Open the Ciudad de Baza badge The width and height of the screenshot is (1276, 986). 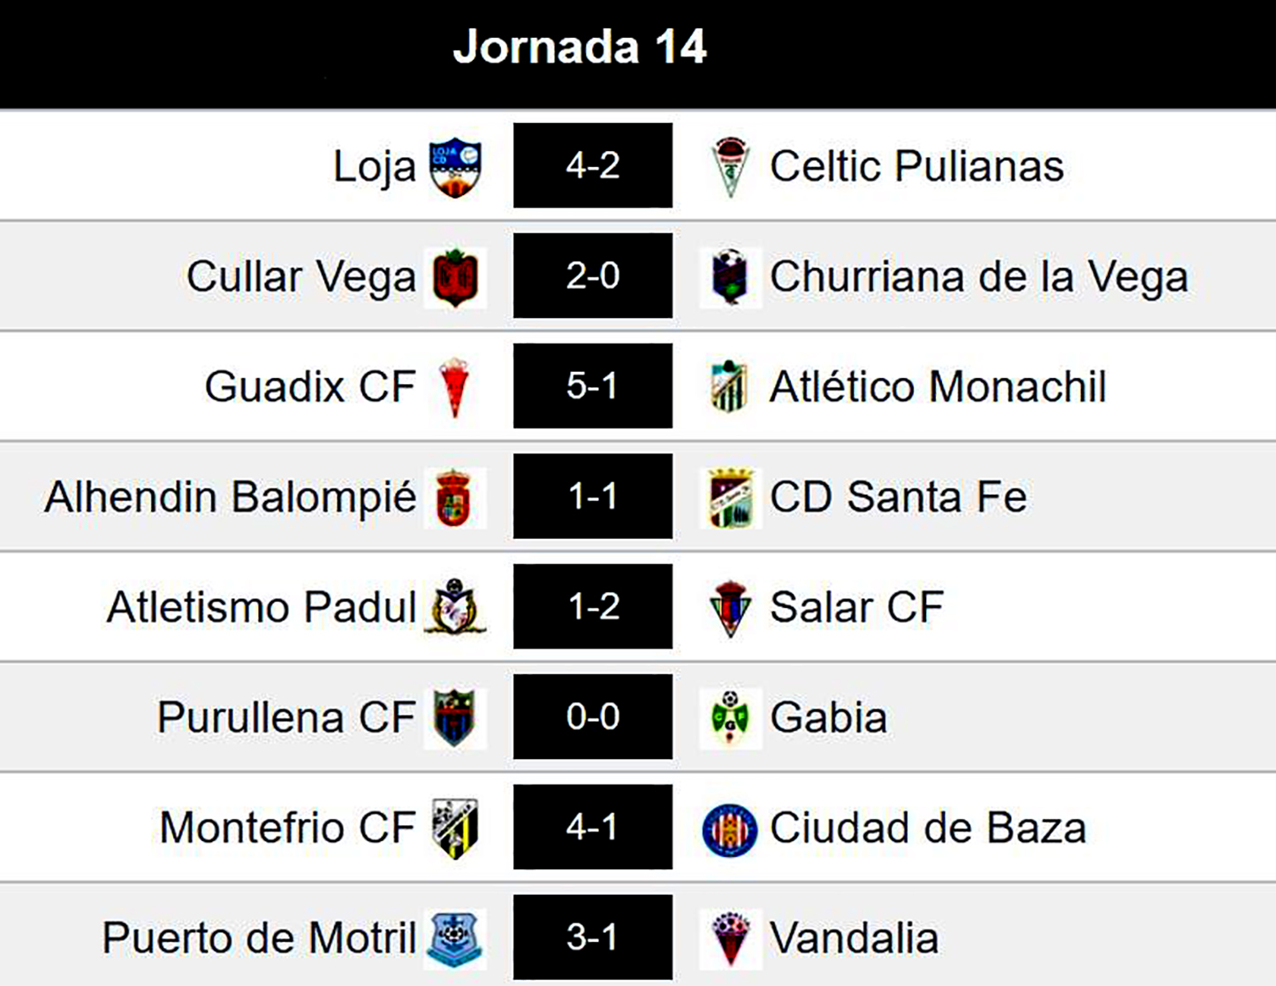point(730,829)
